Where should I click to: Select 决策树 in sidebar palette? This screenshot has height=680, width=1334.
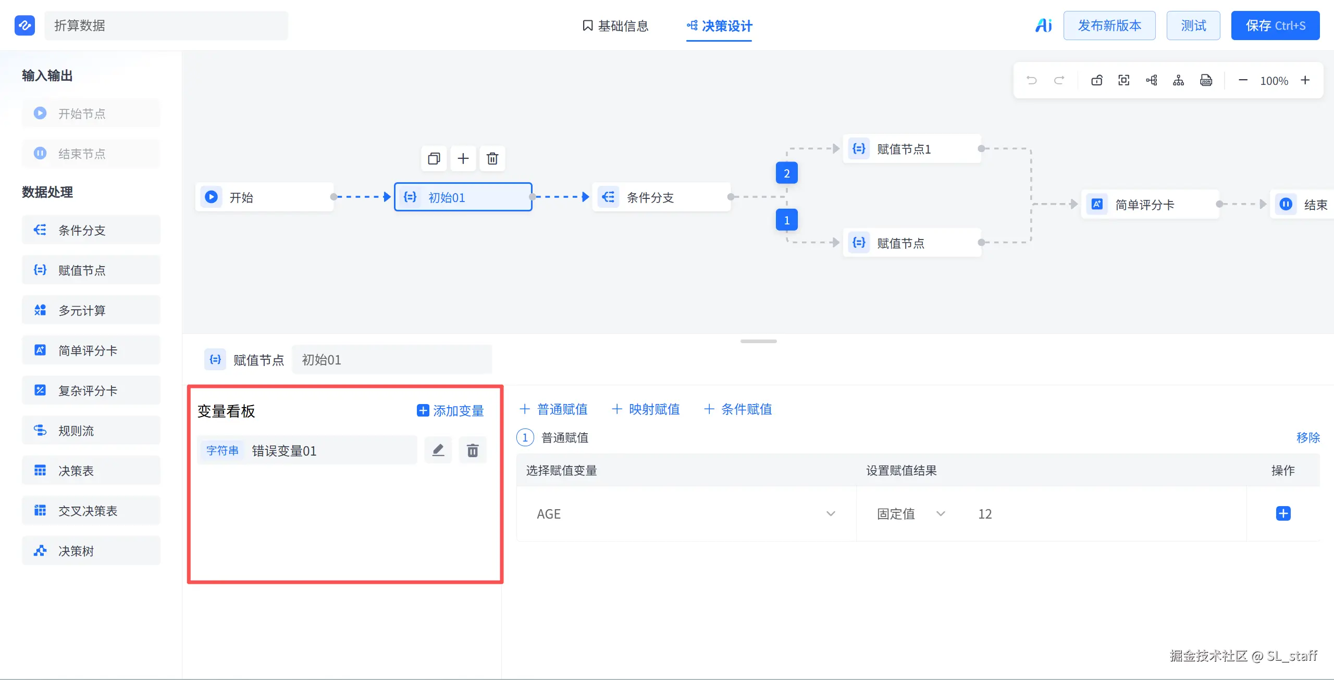tap(91, 551)
